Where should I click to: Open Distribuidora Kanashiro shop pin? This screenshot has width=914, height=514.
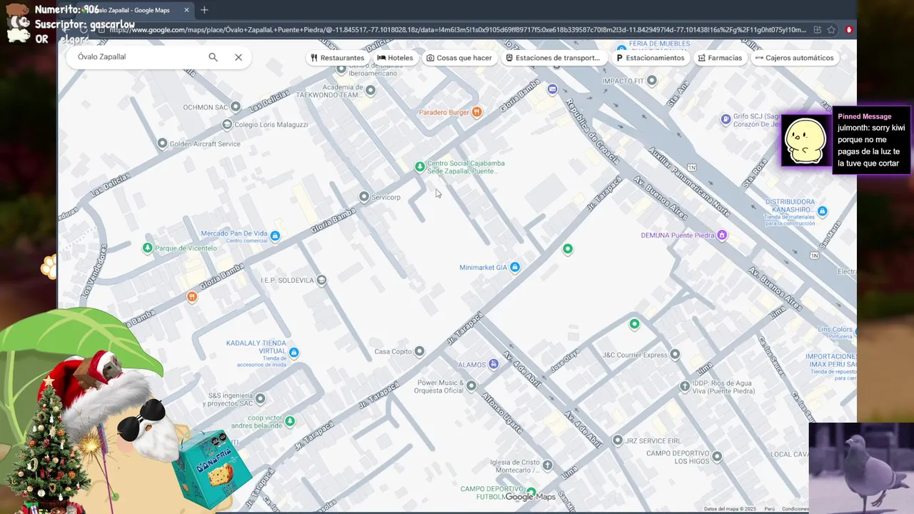823,211
